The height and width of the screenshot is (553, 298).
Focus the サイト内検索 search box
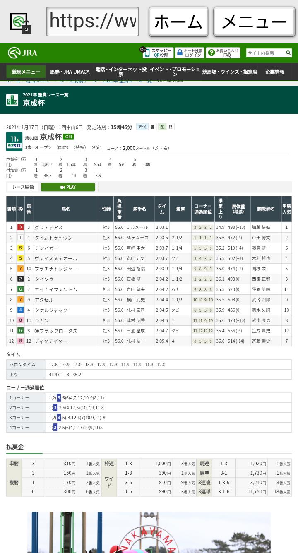[266, 53]
